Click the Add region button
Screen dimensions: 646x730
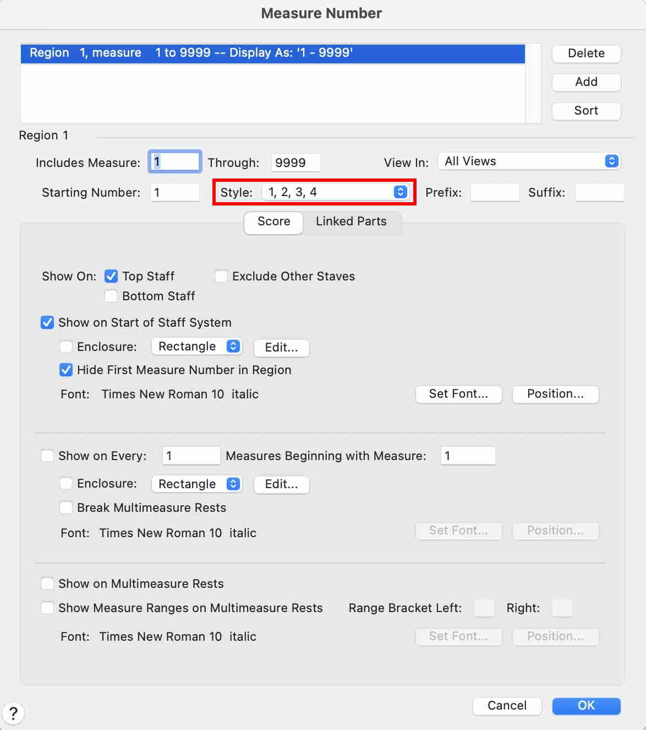tap(586, 82)
